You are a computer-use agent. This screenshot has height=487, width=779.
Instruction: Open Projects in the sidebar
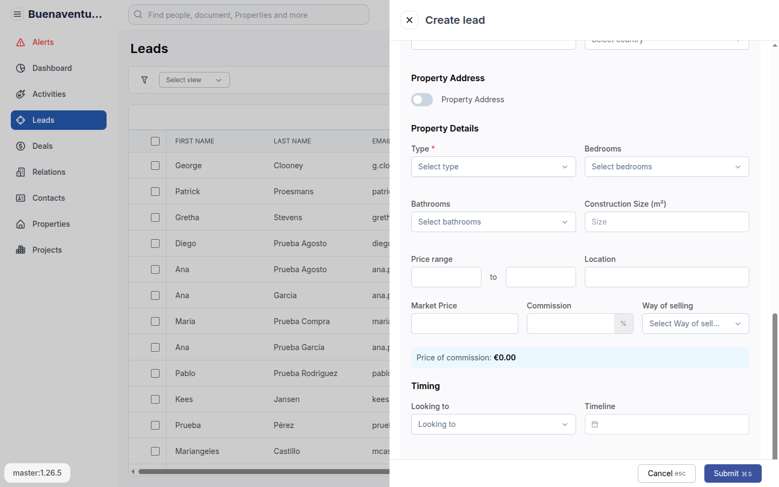point(58,250)
